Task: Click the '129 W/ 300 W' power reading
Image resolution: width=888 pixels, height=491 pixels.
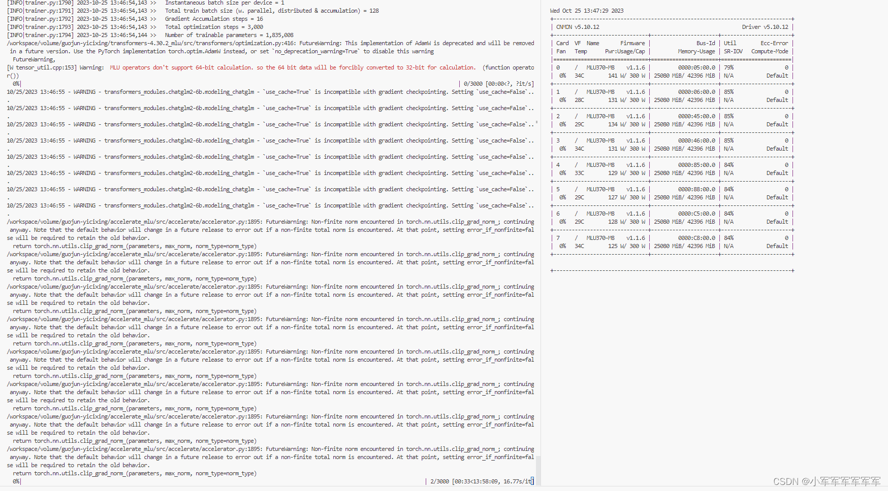Action: pos(626,173)
